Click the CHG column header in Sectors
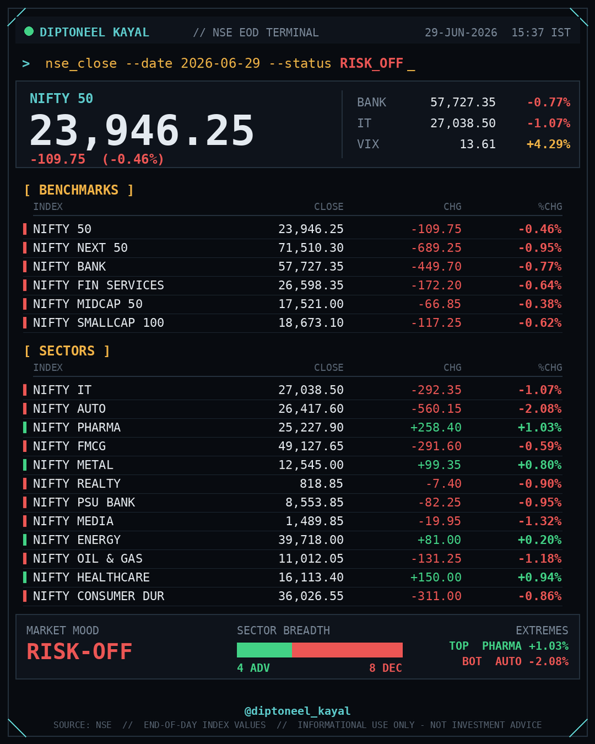The height and width of the screenshot is (744, 595). coord(452,367)
